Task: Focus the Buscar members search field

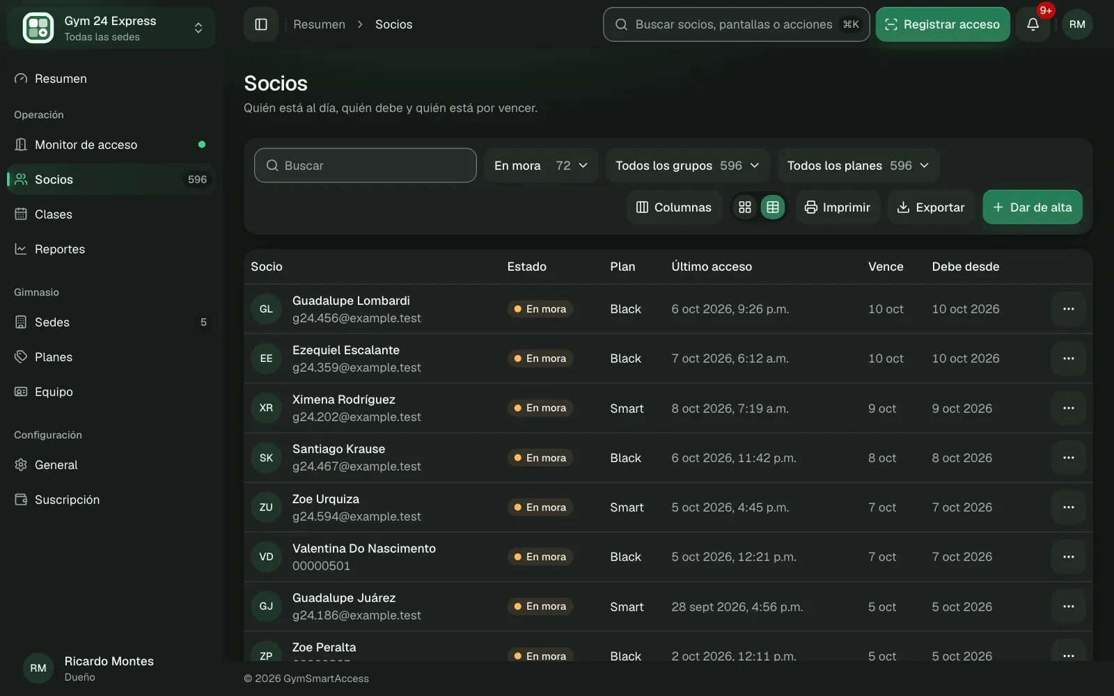Action: [366, 166]
